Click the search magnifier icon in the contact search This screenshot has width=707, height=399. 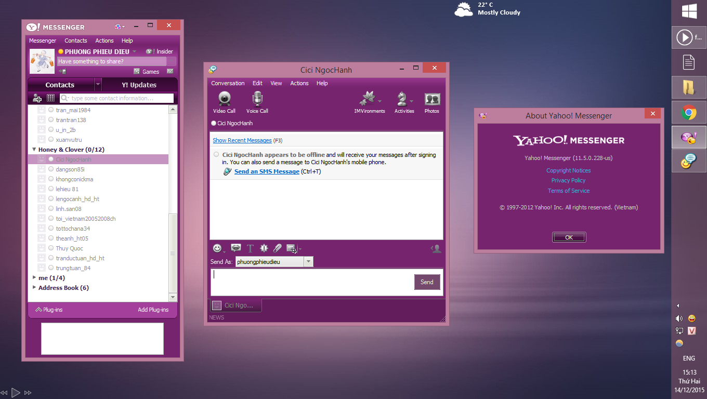click(65, 98)
